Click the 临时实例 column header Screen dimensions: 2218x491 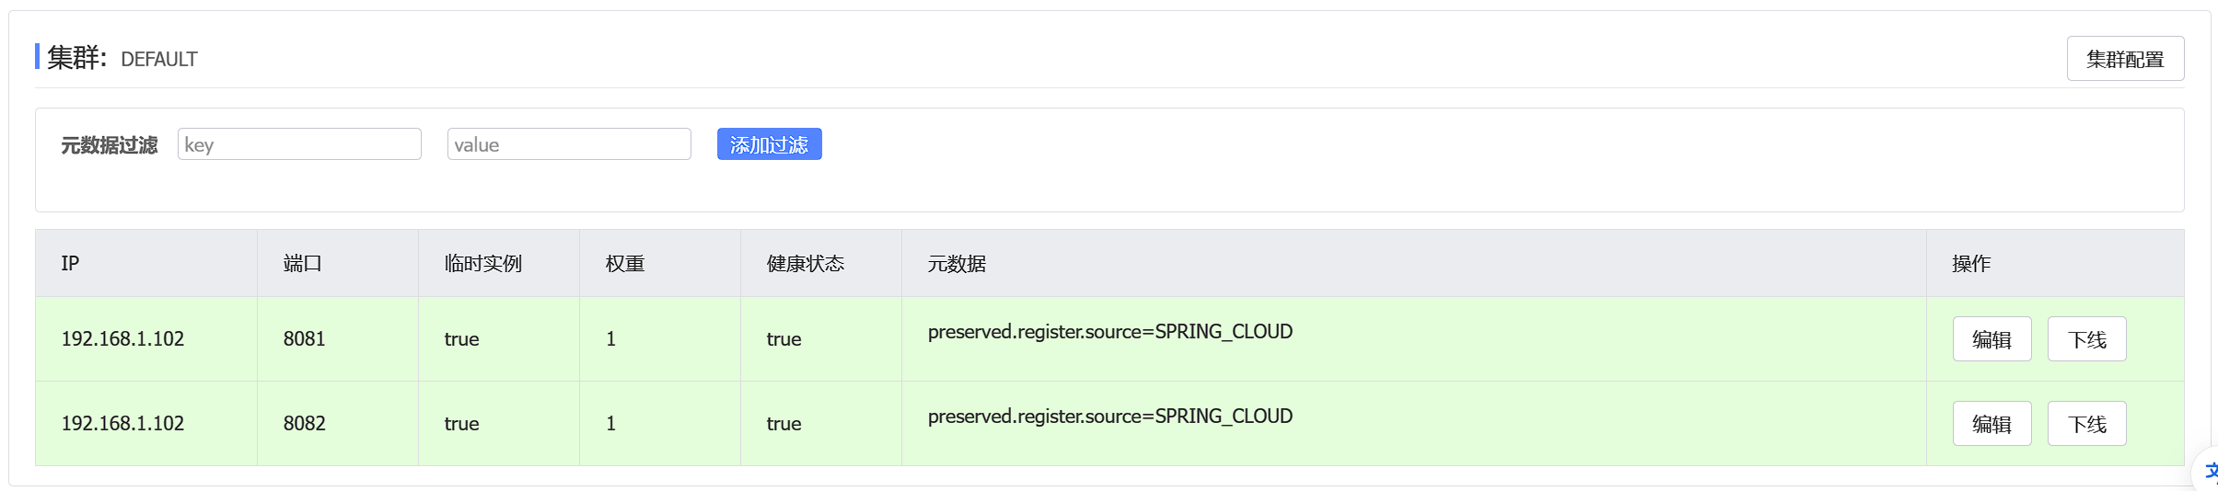[x=482, y=264]
